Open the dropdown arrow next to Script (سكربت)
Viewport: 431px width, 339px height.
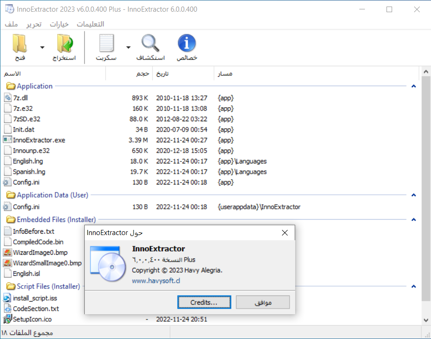click(128, 48)
